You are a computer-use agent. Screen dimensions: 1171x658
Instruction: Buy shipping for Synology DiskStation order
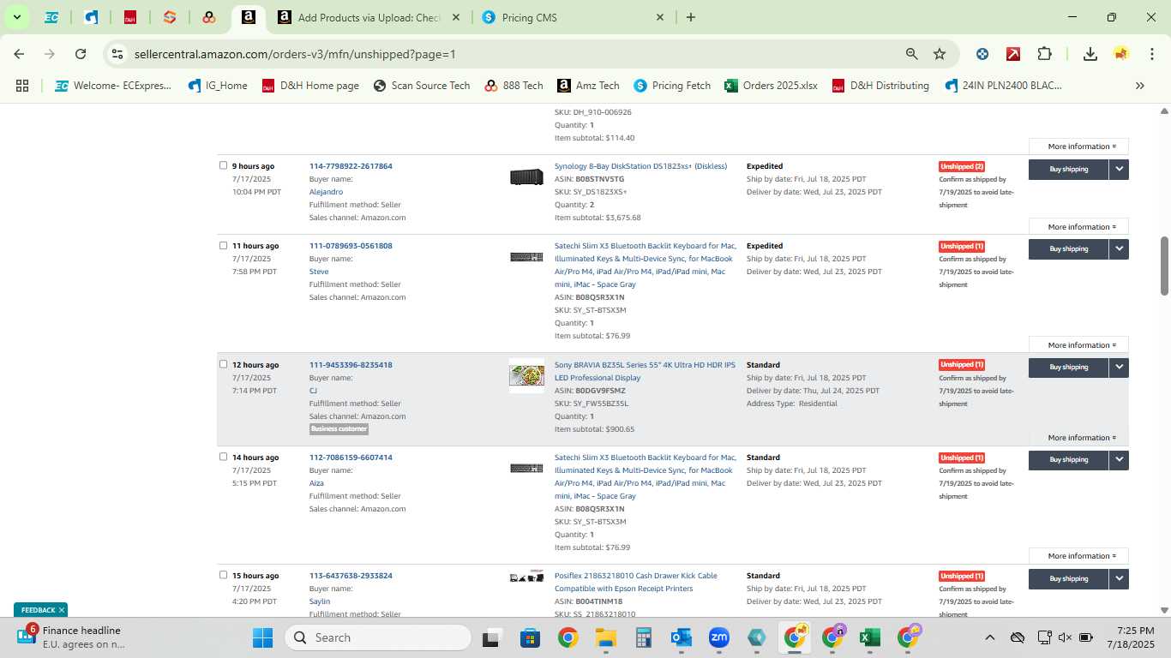pyautogui.click(x=1068, y=170)
